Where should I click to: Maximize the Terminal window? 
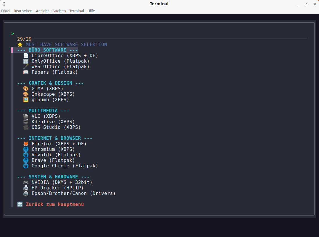(x=306, y=4)
